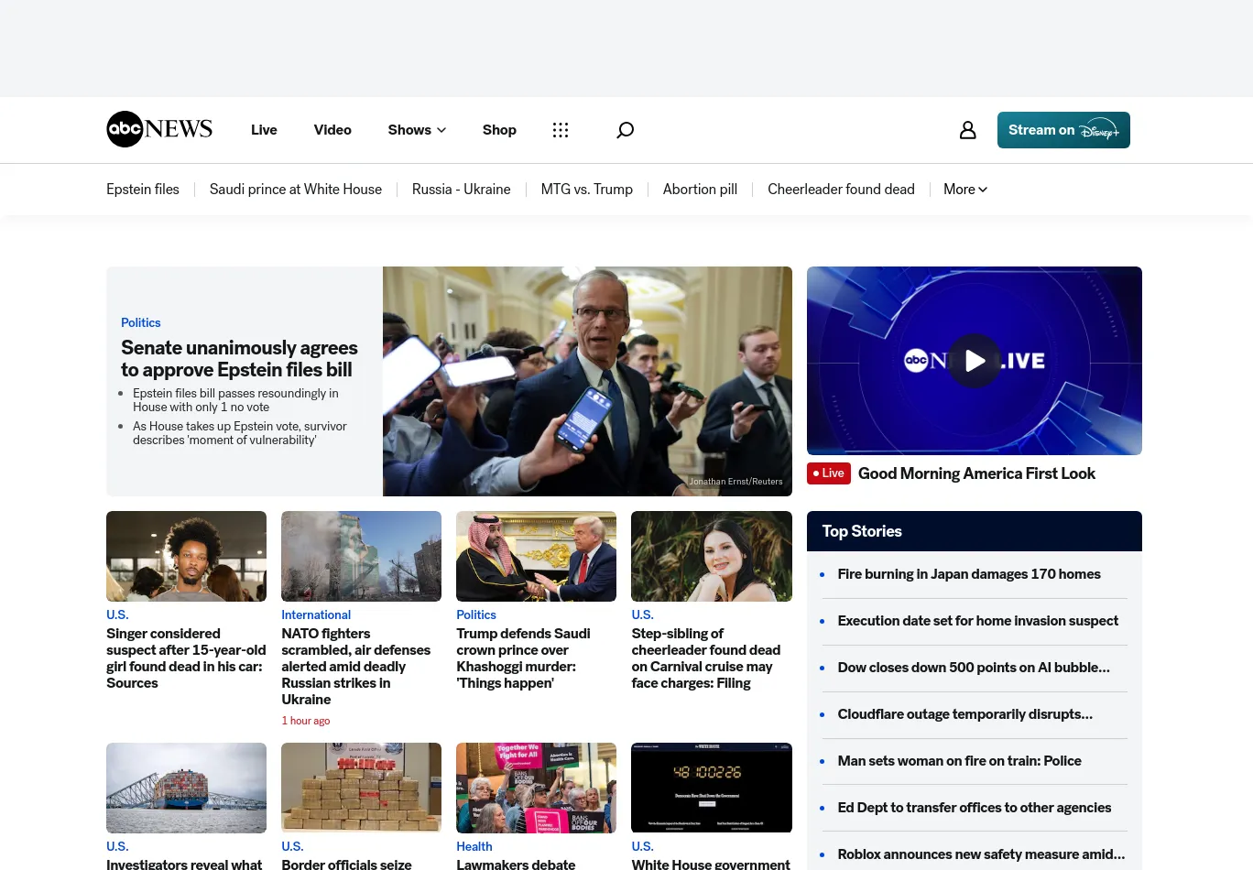Open the Shop nav link
Image resolution: width=1253 pixels, height=870 pixels.
tap(499, 130)
